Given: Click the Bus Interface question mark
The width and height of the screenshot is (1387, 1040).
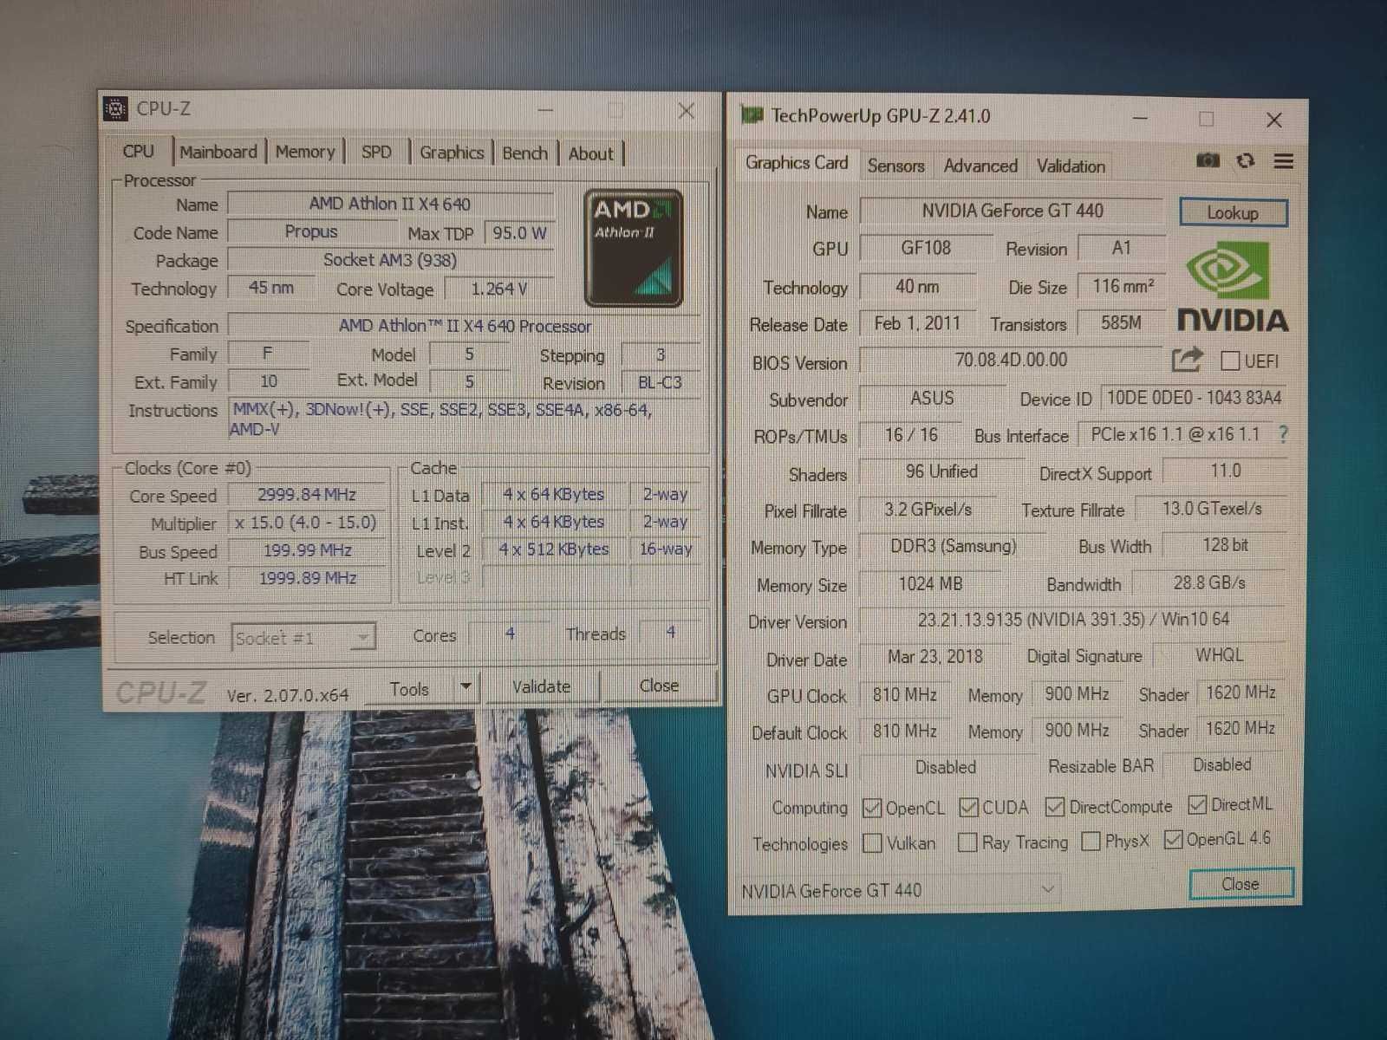Looking at the screenshot, I should pyautogui.click(x=1283, y=435).
